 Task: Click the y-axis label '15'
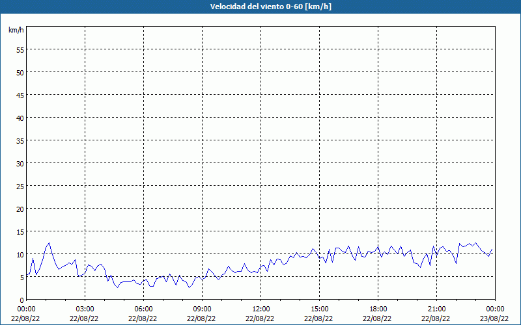click(20, 232)
